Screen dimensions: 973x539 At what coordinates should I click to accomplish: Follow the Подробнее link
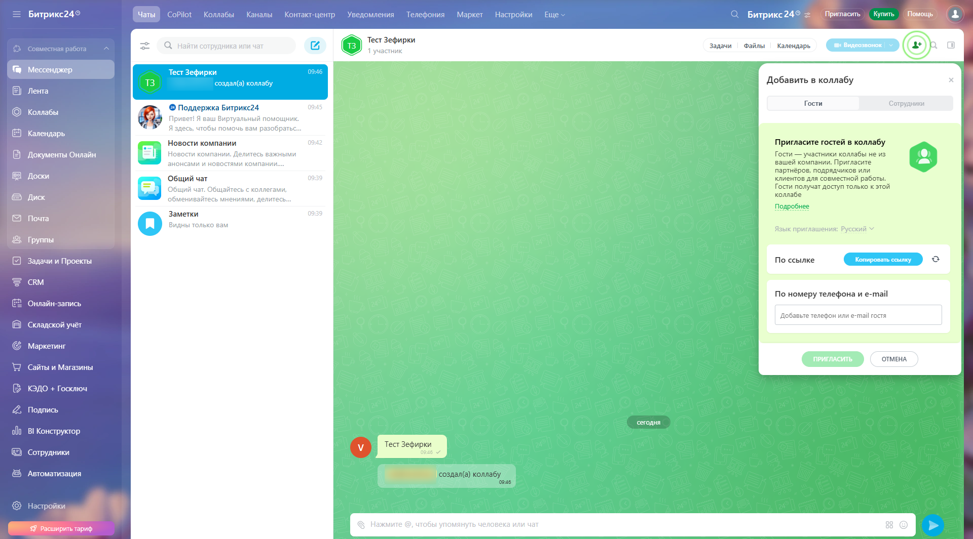coord(792,206)
